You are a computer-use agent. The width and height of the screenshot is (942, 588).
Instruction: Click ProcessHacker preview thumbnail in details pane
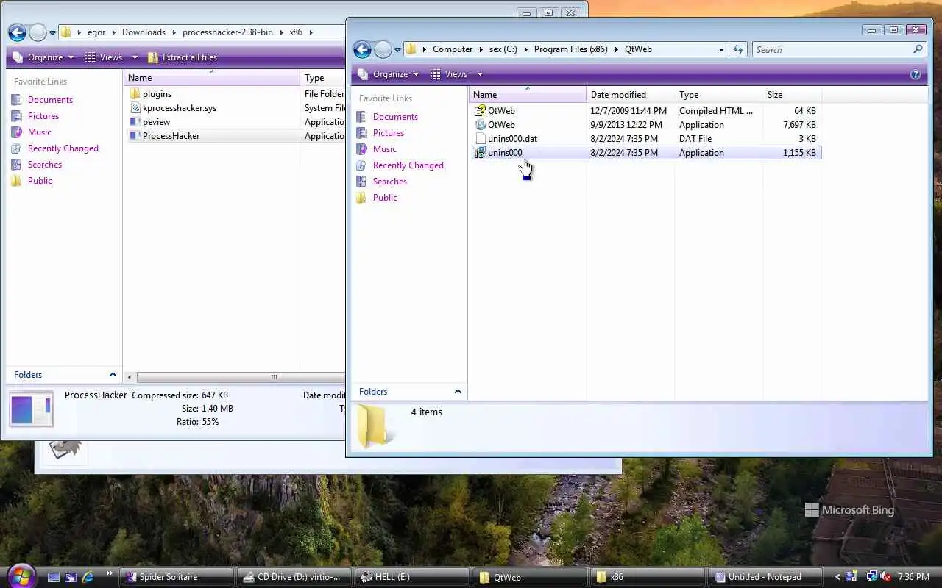pyautogui.click(x=31, y=409)
